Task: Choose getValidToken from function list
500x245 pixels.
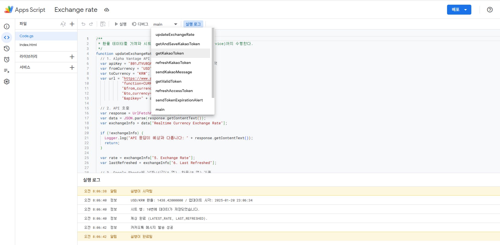Action: click(181, 81)
